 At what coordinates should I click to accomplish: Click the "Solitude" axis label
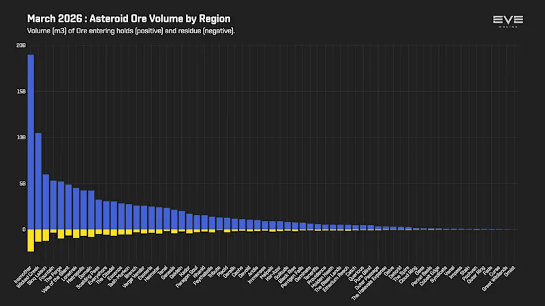coord(281,273)
